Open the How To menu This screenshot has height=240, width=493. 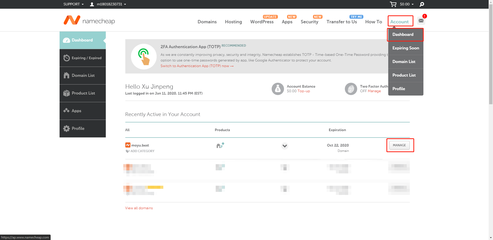[374, 22]
